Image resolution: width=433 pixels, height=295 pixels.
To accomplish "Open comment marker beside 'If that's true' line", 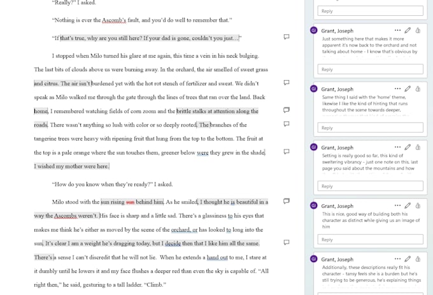I will [287, 37].
